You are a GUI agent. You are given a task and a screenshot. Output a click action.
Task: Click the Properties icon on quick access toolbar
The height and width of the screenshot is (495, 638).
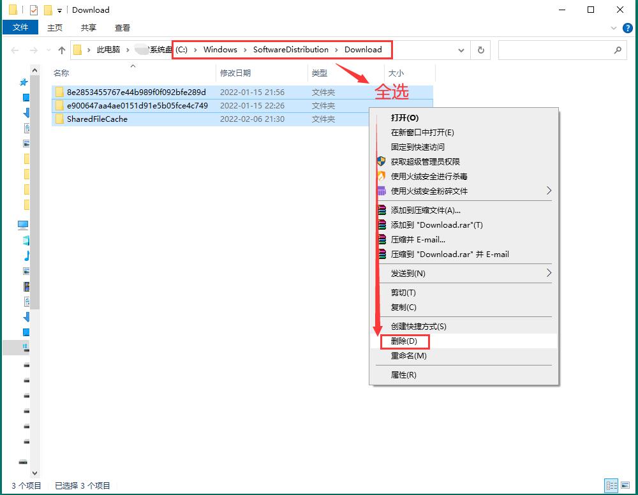33,10
